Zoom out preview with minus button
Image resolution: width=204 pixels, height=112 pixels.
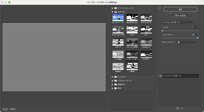(3, 109)
